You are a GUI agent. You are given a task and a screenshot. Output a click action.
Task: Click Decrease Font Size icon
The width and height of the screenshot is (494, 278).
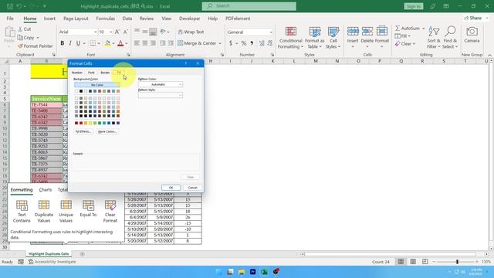[x=125, y=32]
